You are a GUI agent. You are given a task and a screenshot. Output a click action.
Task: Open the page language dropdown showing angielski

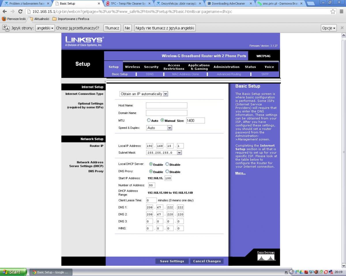pyautogui.click(x=45, y=28)
